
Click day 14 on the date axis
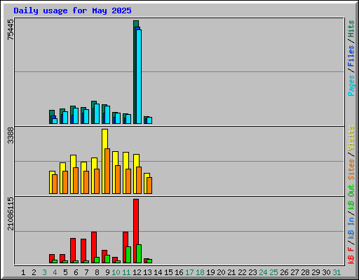158,272
